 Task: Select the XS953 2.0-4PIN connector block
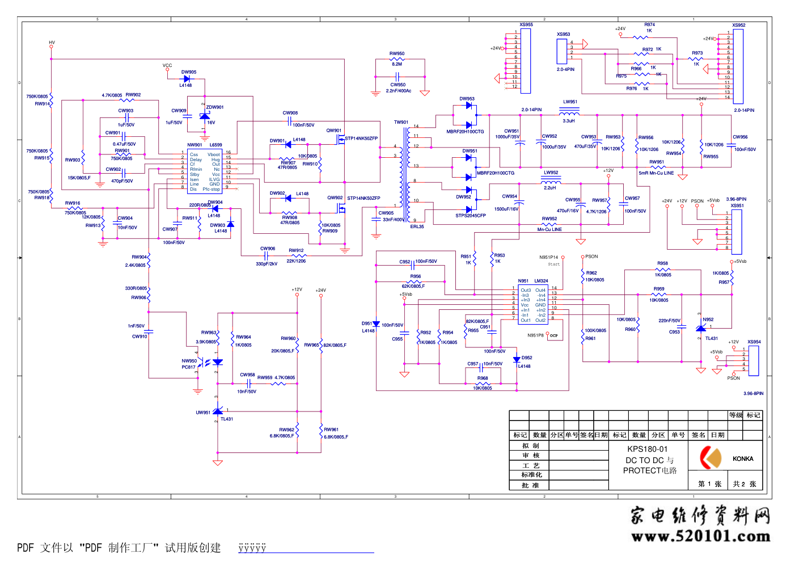[562, 51]
